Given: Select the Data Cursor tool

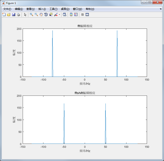Looking at the screenshot, I should click(x=51, y=15).
